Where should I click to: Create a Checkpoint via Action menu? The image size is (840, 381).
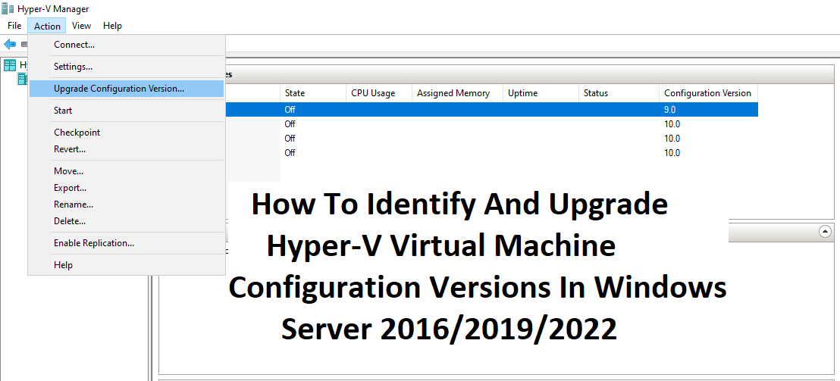point(127,133)
